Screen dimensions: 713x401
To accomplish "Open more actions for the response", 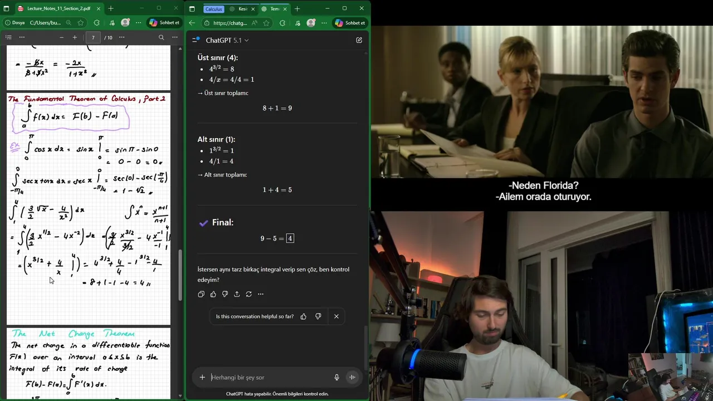I will click(x=261, y=294).
